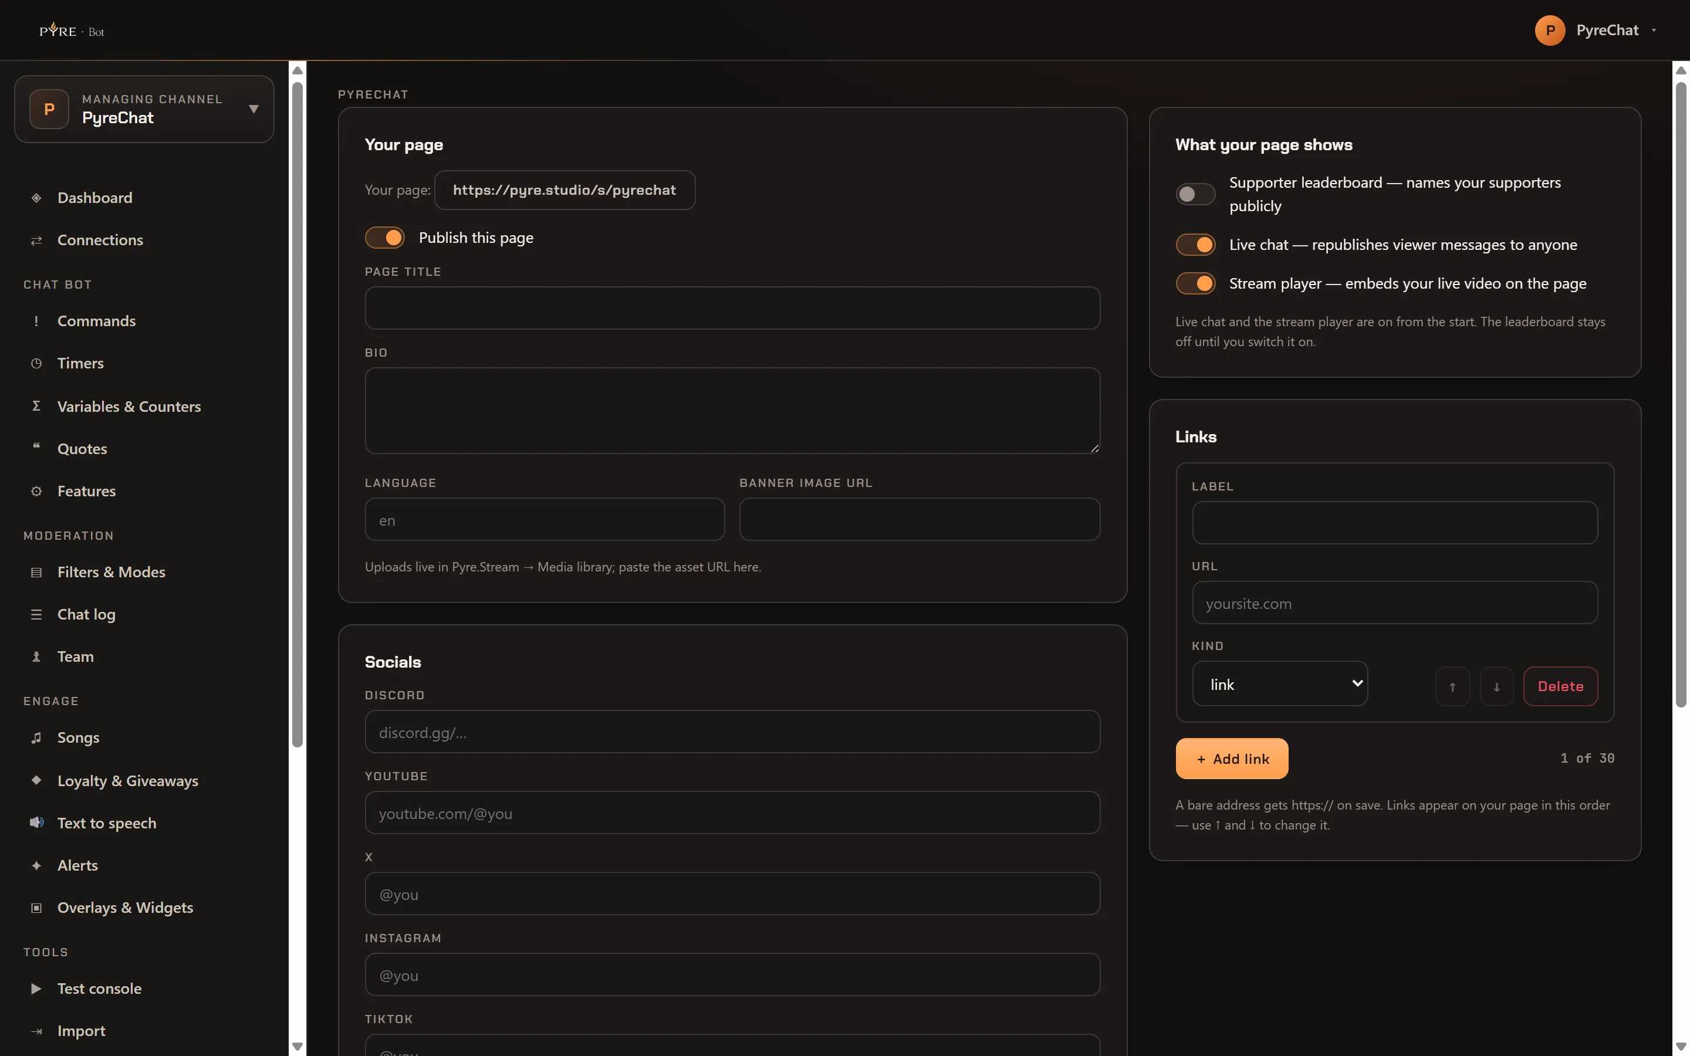Click the link URL input field

pos(1395,603)
